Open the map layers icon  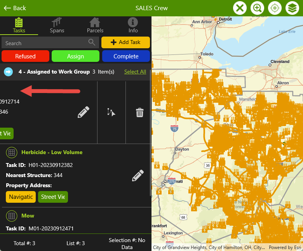coord(292,8)
